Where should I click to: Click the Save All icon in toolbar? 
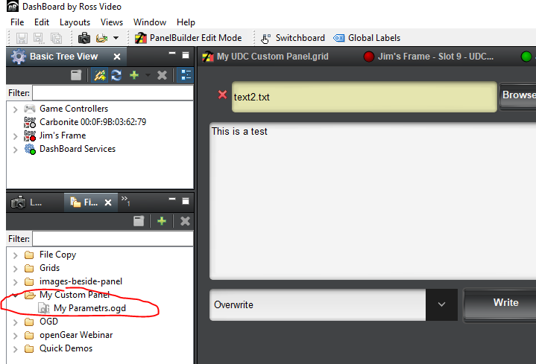(56, 38)
